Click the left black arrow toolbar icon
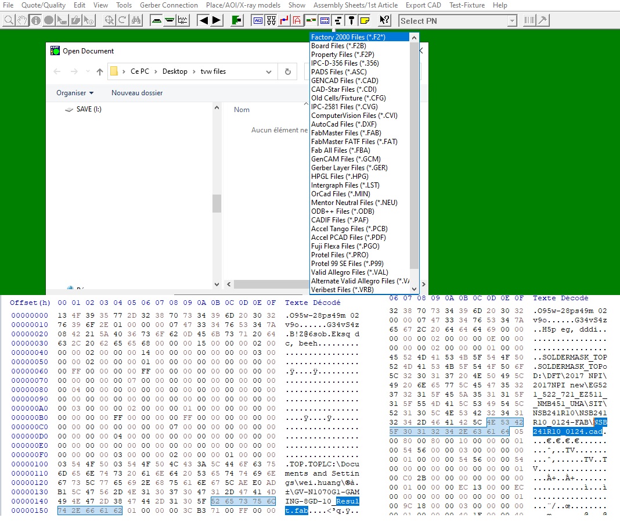Viewport: 620px width, 525px height. click(x=203, y=20)
